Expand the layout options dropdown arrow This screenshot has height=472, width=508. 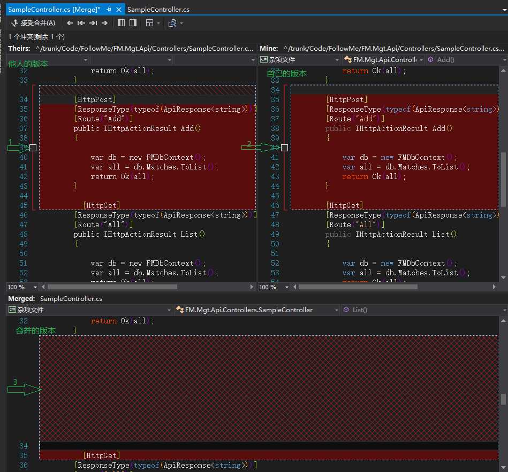pyautogui.click(x=158, y=24)
